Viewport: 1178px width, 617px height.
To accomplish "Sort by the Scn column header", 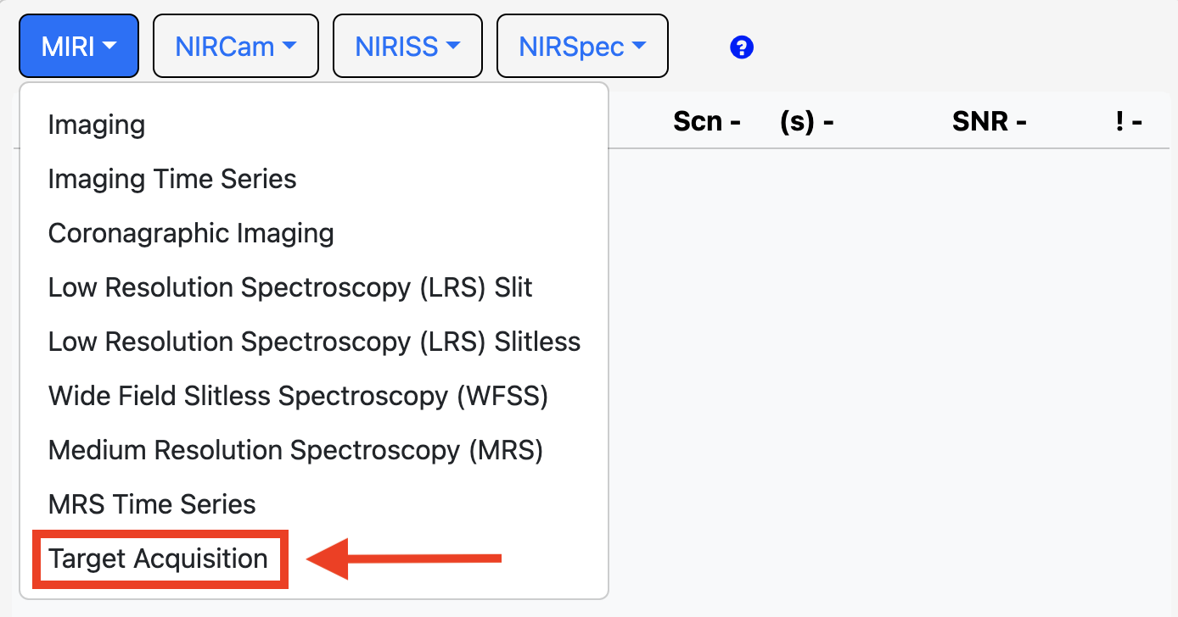I will 707,122.
